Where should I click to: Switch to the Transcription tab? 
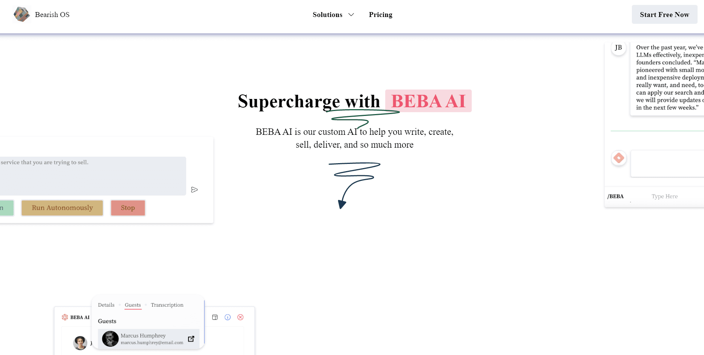click(167, 305)
